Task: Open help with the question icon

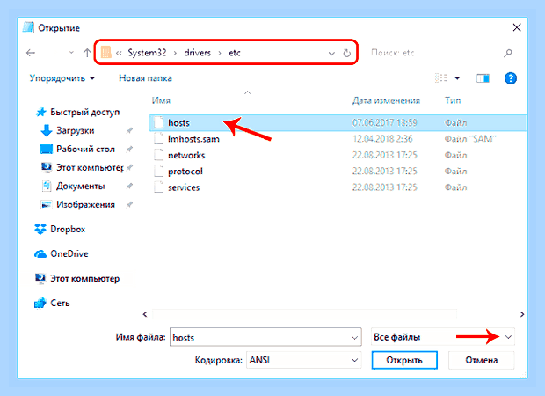Action: (x=510, y=78)
